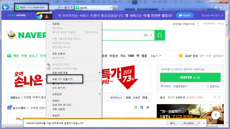Open the browser Home icon
The width and height of the screenshot is (230, 129).
tap(216, 7)
